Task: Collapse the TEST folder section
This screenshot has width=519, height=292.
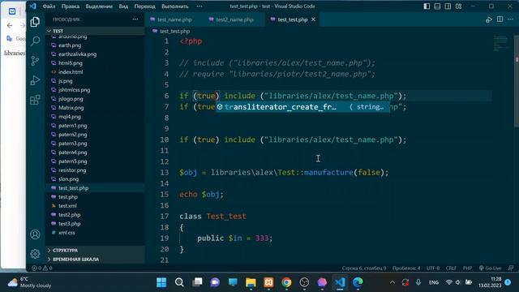Action: coord(96,31)
